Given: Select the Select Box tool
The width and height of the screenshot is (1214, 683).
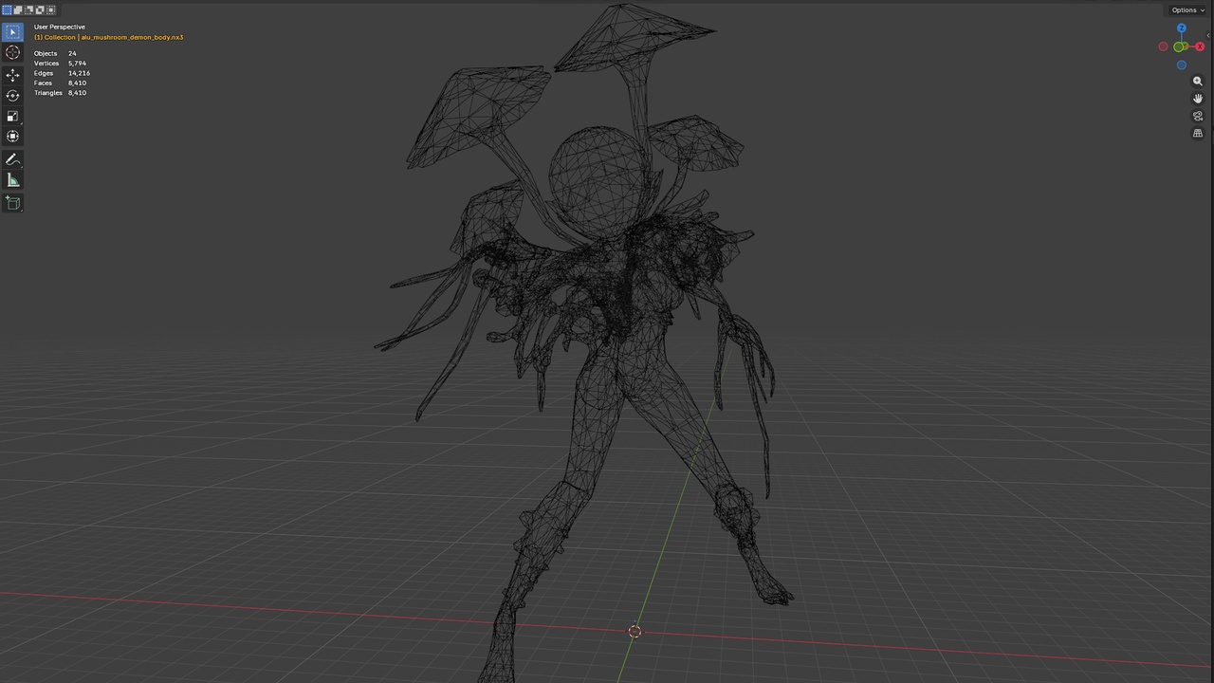Looking at the screenshot, I should [x=12, y=32].
